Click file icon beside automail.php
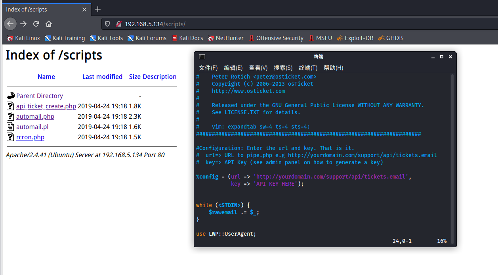 pos(11,116)
